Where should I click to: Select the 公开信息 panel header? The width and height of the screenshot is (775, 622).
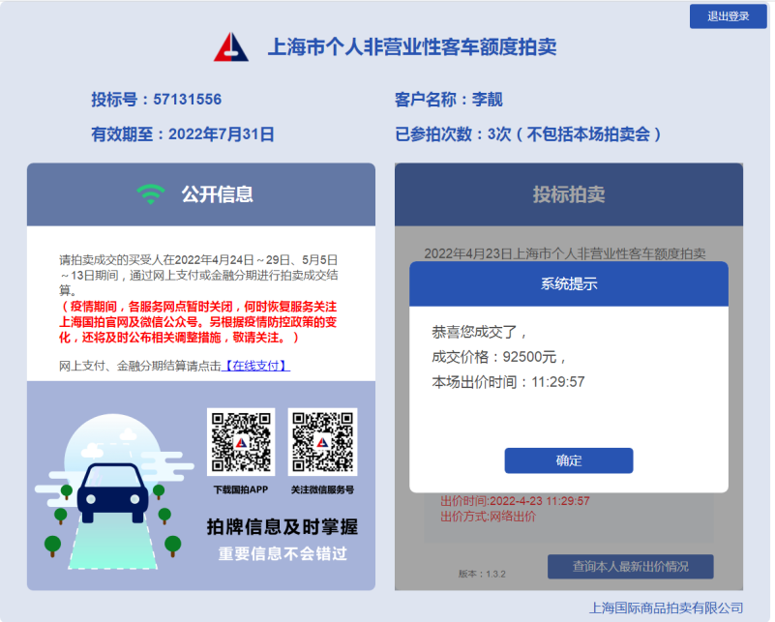pyautogui.click(x=201, y=194)
